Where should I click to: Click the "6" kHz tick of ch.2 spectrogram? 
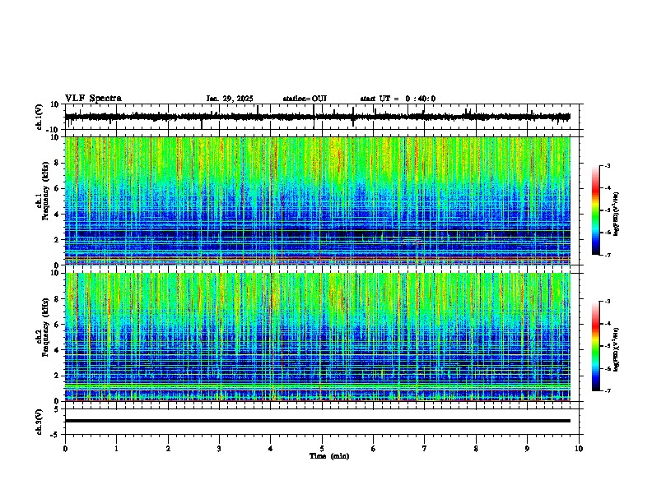pyautogui.click(x=57, y=325)
